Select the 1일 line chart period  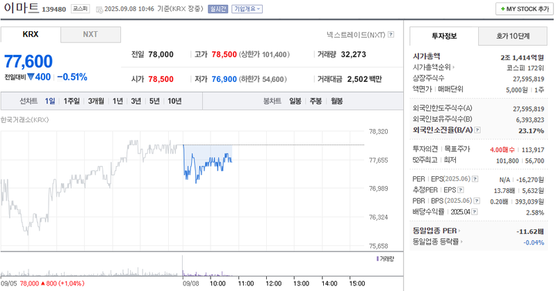point(50,101)
